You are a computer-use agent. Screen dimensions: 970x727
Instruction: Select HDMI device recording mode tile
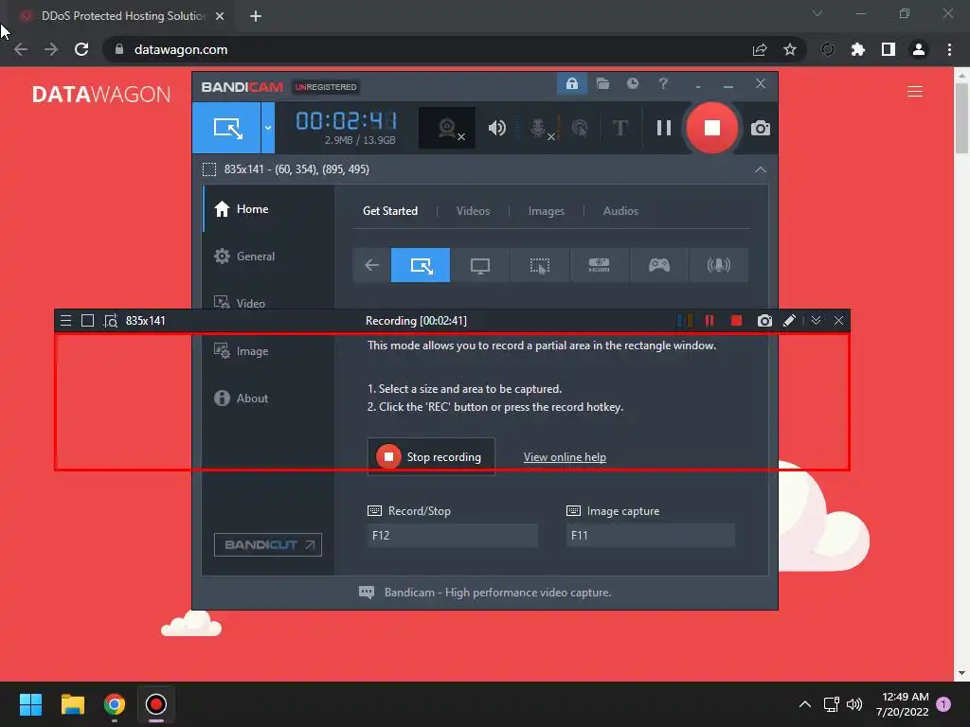(x=599, y=265)
